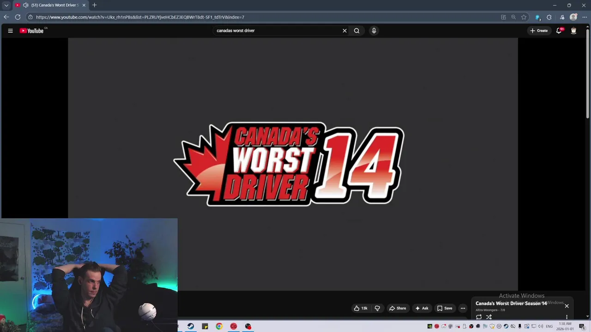591x332 pixels.
Task: Open the OBS-style recording taskbar app
Action: pyautogui.click(x=248, y=326)
